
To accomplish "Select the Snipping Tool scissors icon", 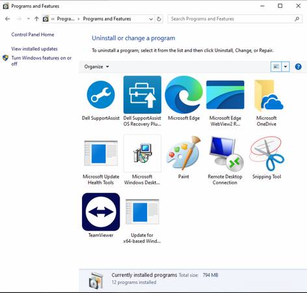I will point(267,154).
